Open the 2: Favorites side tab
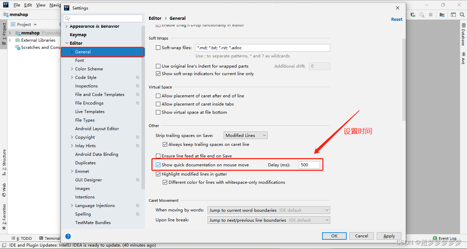Image resolution: width=467 pixels, height=249 pixels. [x=4, y=217]
